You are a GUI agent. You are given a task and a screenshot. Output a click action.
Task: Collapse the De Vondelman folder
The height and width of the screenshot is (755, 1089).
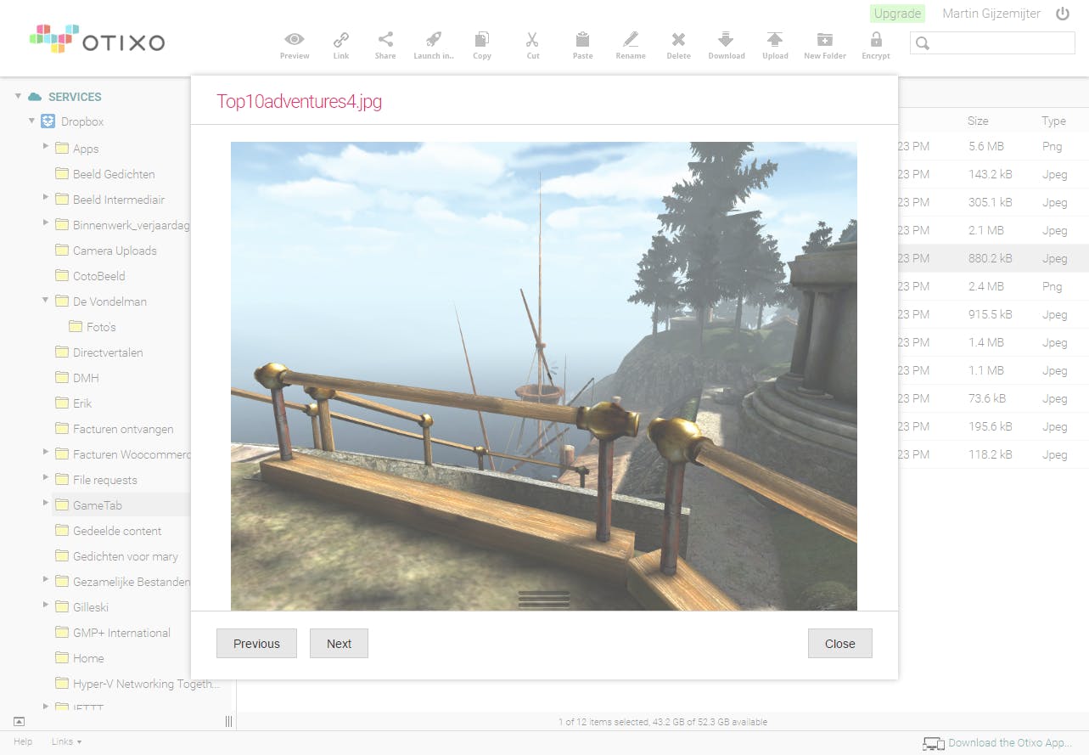coord(46,301)
